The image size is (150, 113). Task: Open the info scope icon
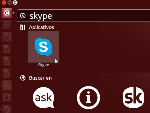click(88, 98)
